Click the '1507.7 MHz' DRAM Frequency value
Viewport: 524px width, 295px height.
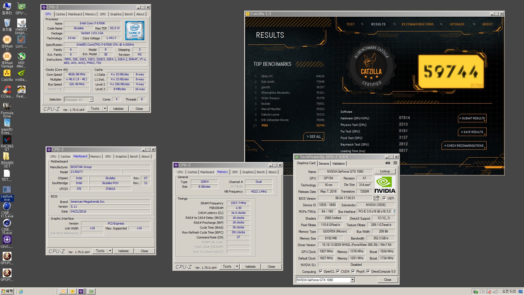(x=238, y=203)
